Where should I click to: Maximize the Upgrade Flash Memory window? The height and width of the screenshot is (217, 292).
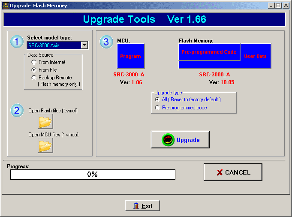[278, 6]
